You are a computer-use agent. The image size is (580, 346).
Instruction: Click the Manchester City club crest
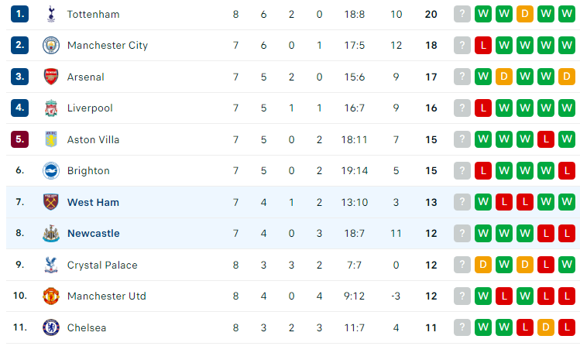pos(51,46)
